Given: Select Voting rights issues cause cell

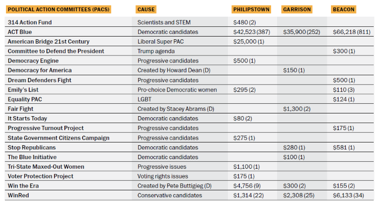Looking at the screenshot, I should (x=163, y=176).
